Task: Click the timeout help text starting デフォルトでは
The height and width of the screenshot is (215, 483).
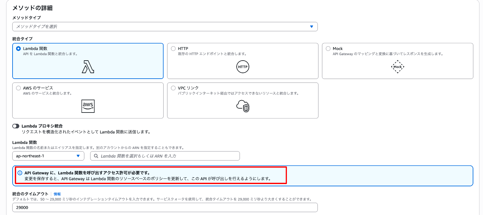Action: pyautogui.click(x=162, y=199)
